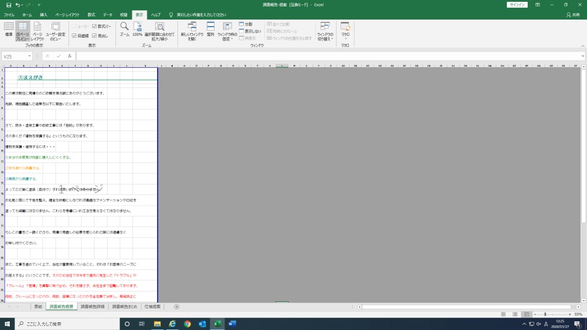This screenshot has height=330, width=587.
Task: Click 整列 arrange windows icon
Action: 211,29
